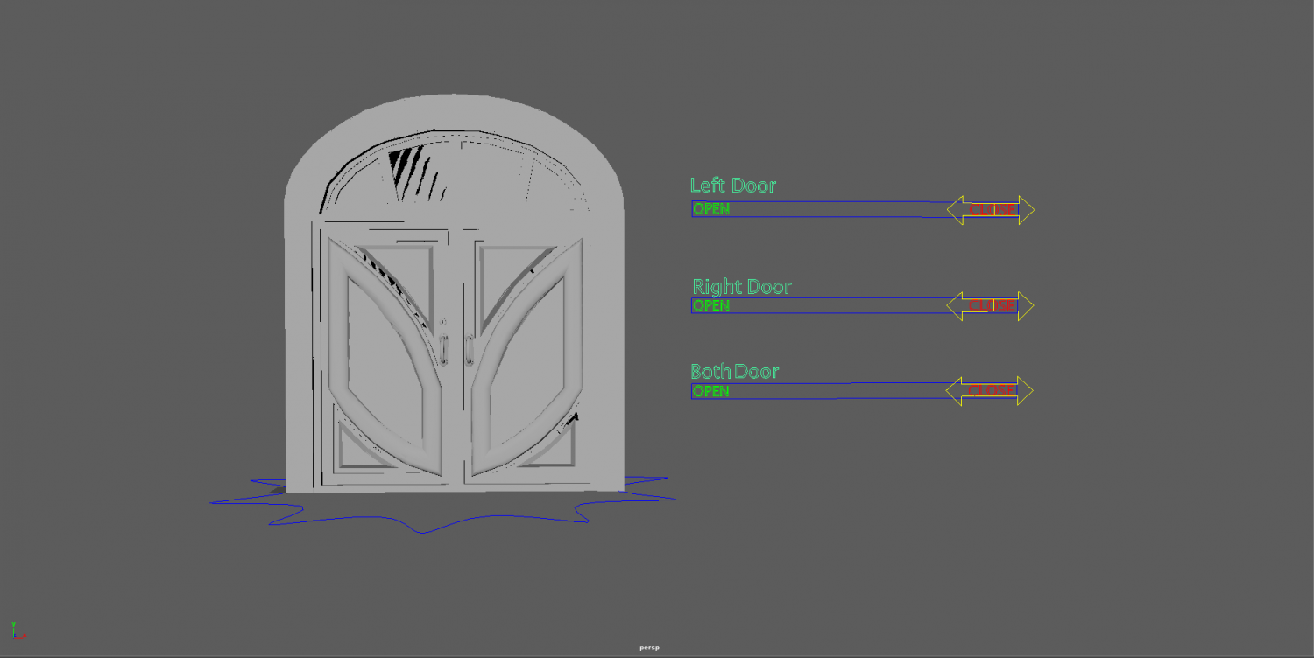Click the CLOSE text inside the Both Door arrow
The height and width of the screenshot is (658, 1314).
(990, 390)
